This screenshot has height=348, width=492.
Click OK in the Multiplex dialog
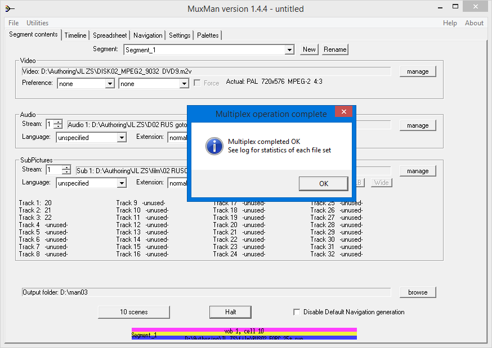pyautogui.click(x=324, y=183)
